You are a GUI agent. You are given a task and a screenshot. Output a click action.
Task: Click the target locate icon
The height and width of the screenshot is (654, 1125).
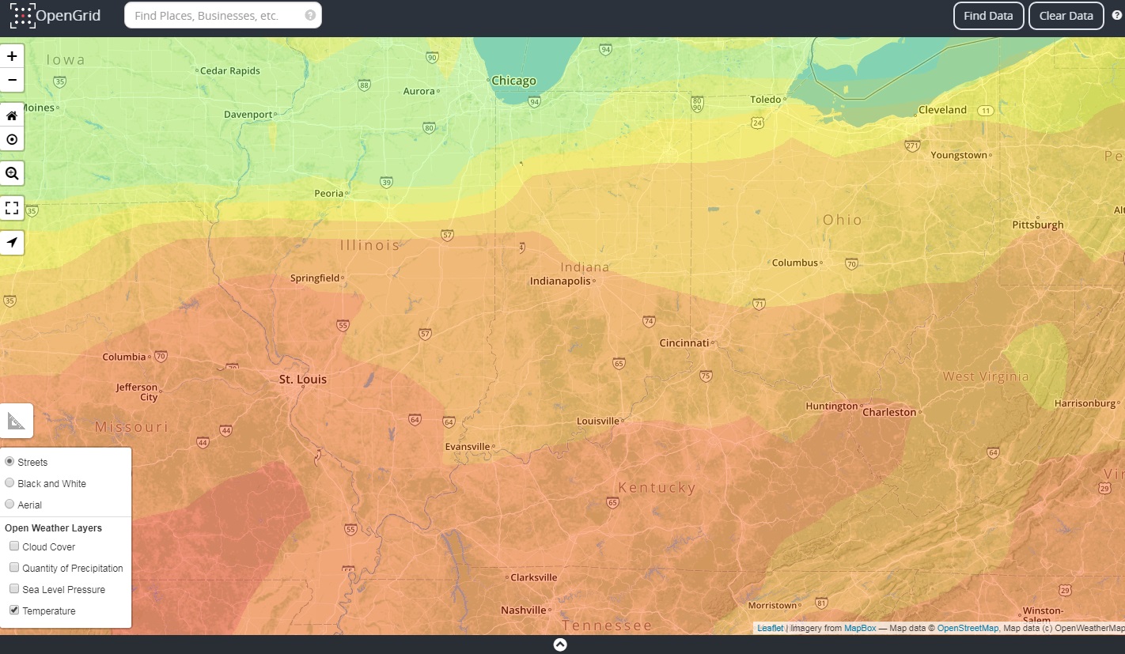[12, 139]
